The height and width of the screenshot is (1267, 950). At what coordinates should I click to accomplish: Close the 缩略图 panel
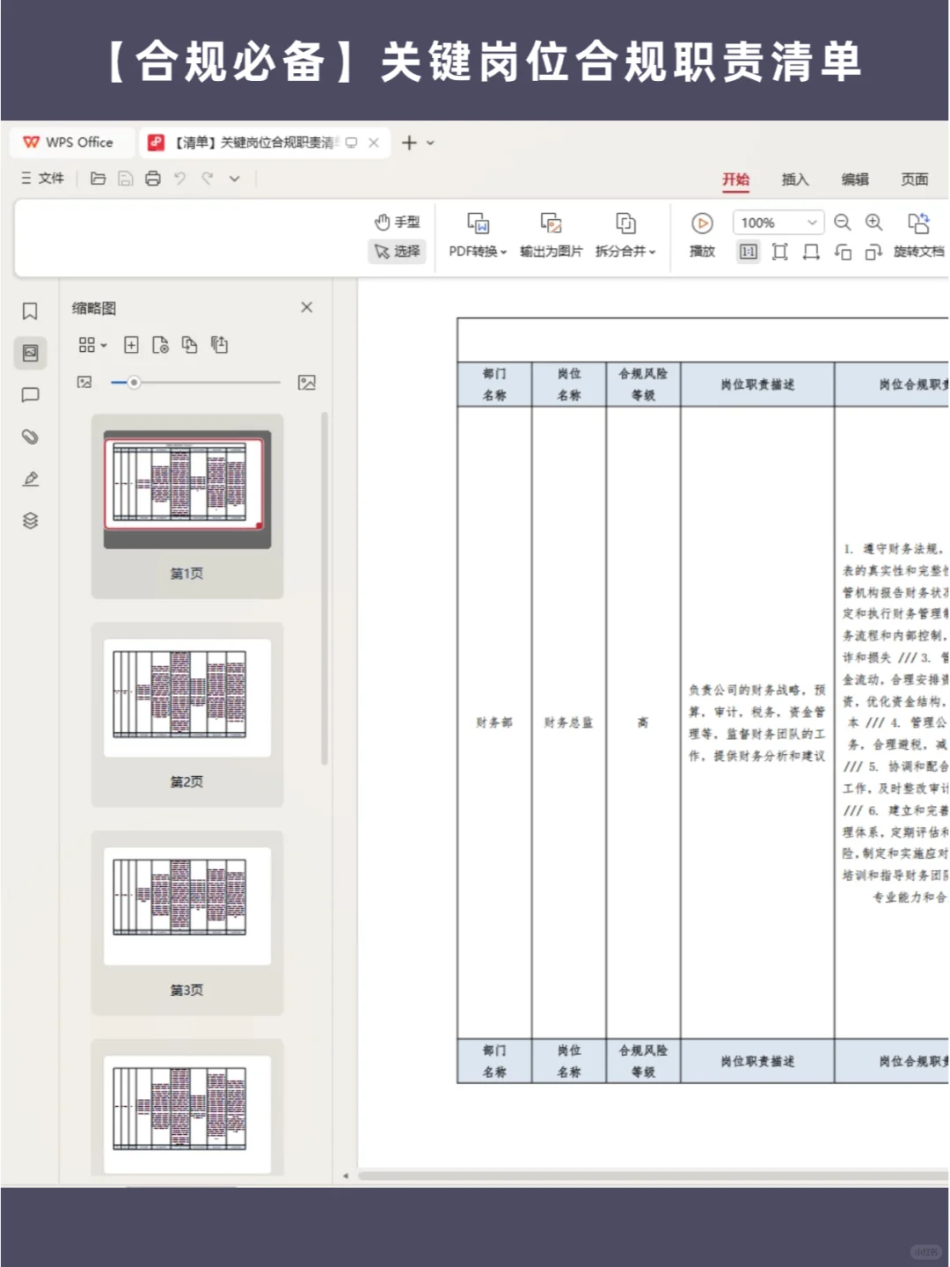[x=306, y=307]
